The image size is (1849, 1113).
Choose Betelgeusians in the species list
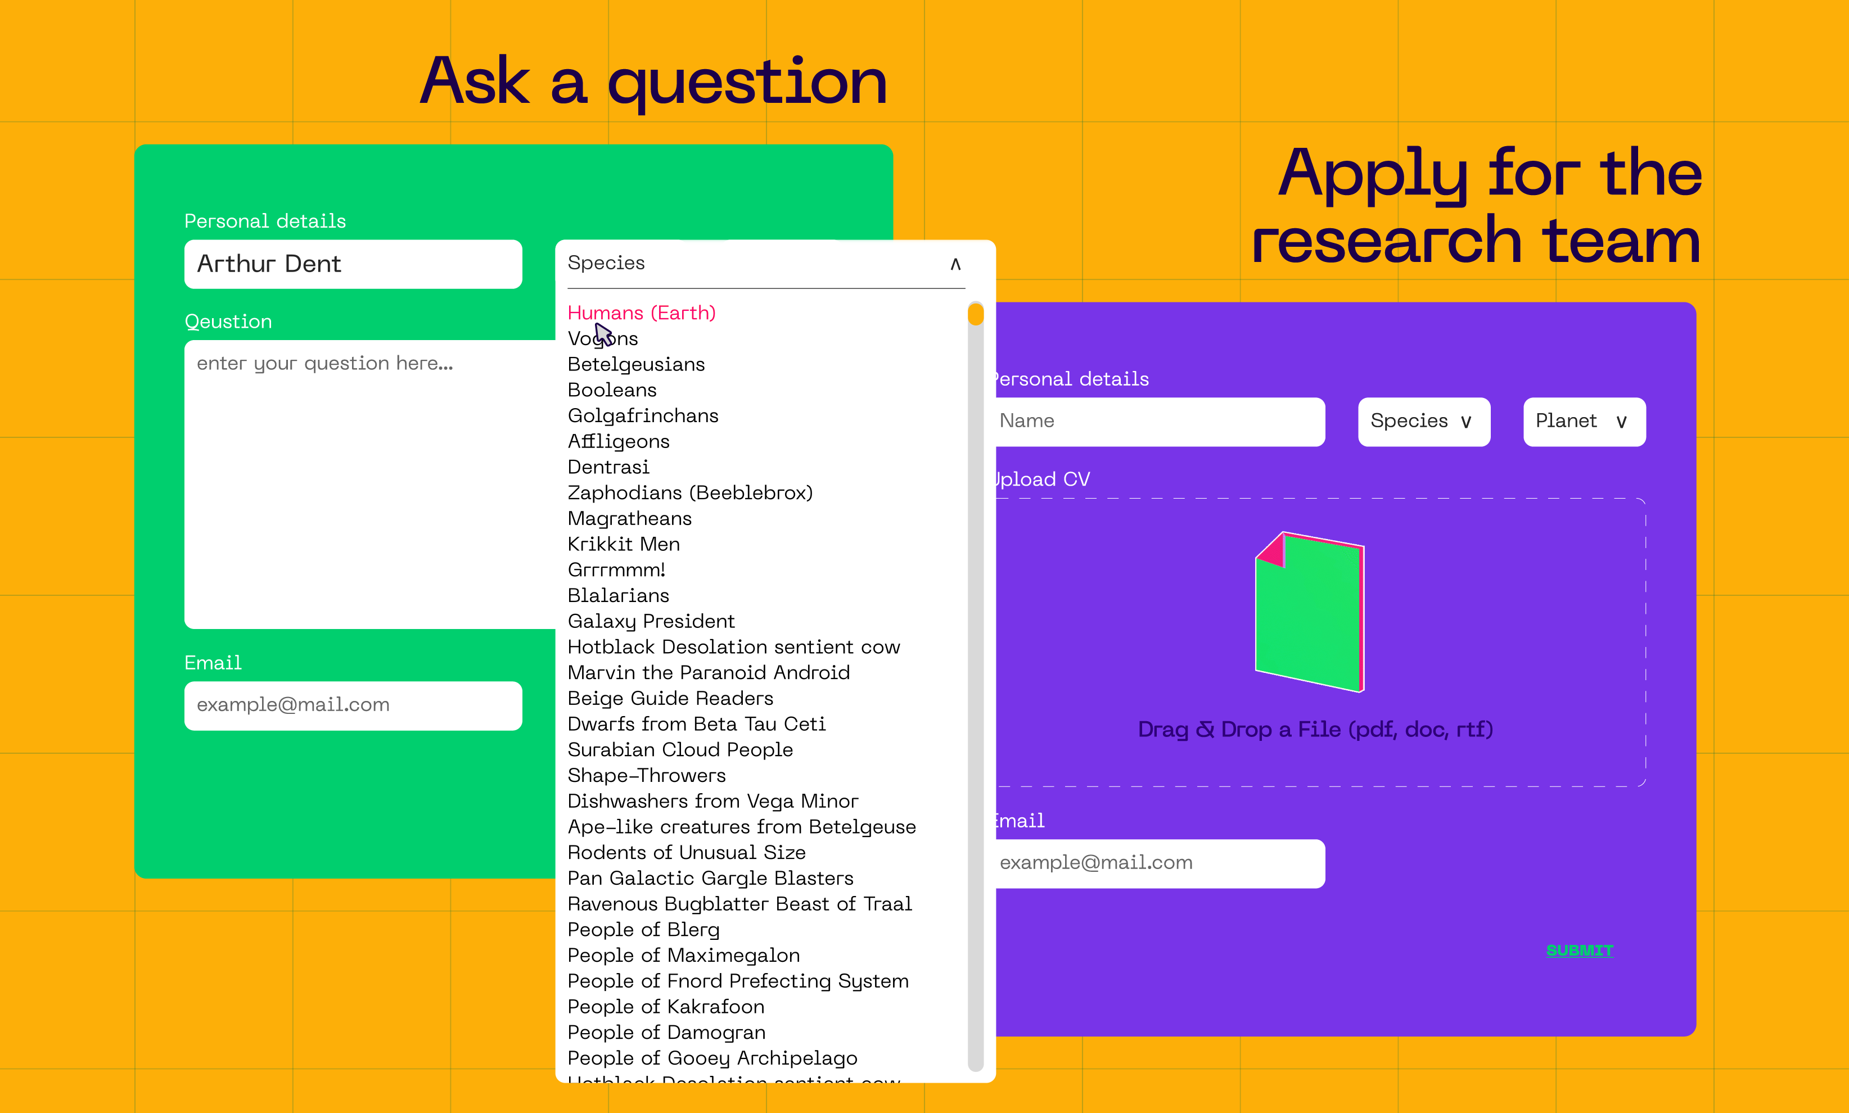[x=636, y=364]
